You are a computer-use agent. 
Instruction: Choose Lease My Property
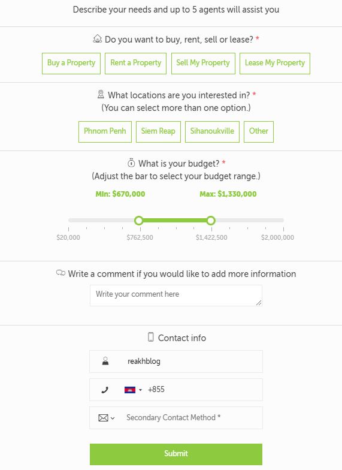point(274,64)
